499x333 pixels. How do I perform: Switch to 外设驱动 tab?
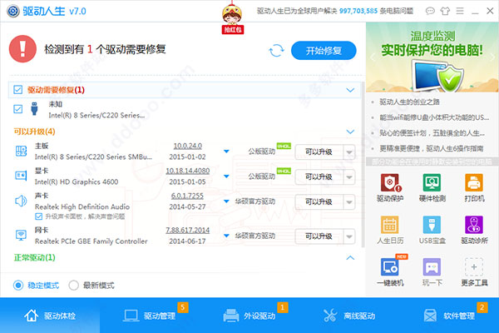249,316
